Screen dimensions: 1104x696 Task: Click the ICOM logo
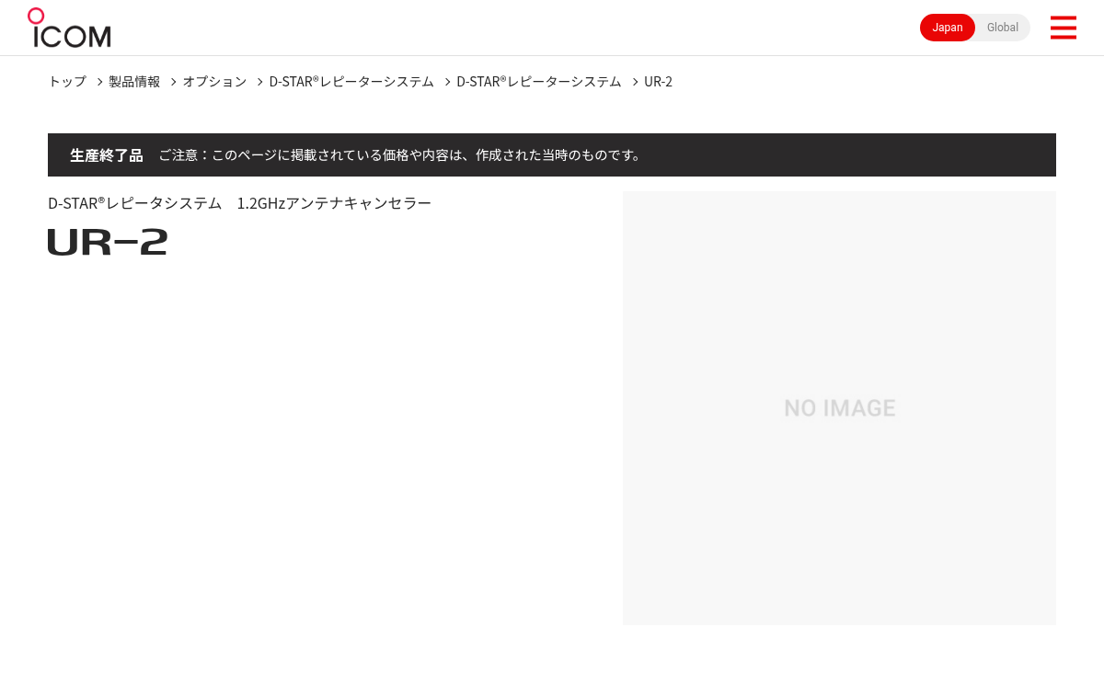pos(69,28)
